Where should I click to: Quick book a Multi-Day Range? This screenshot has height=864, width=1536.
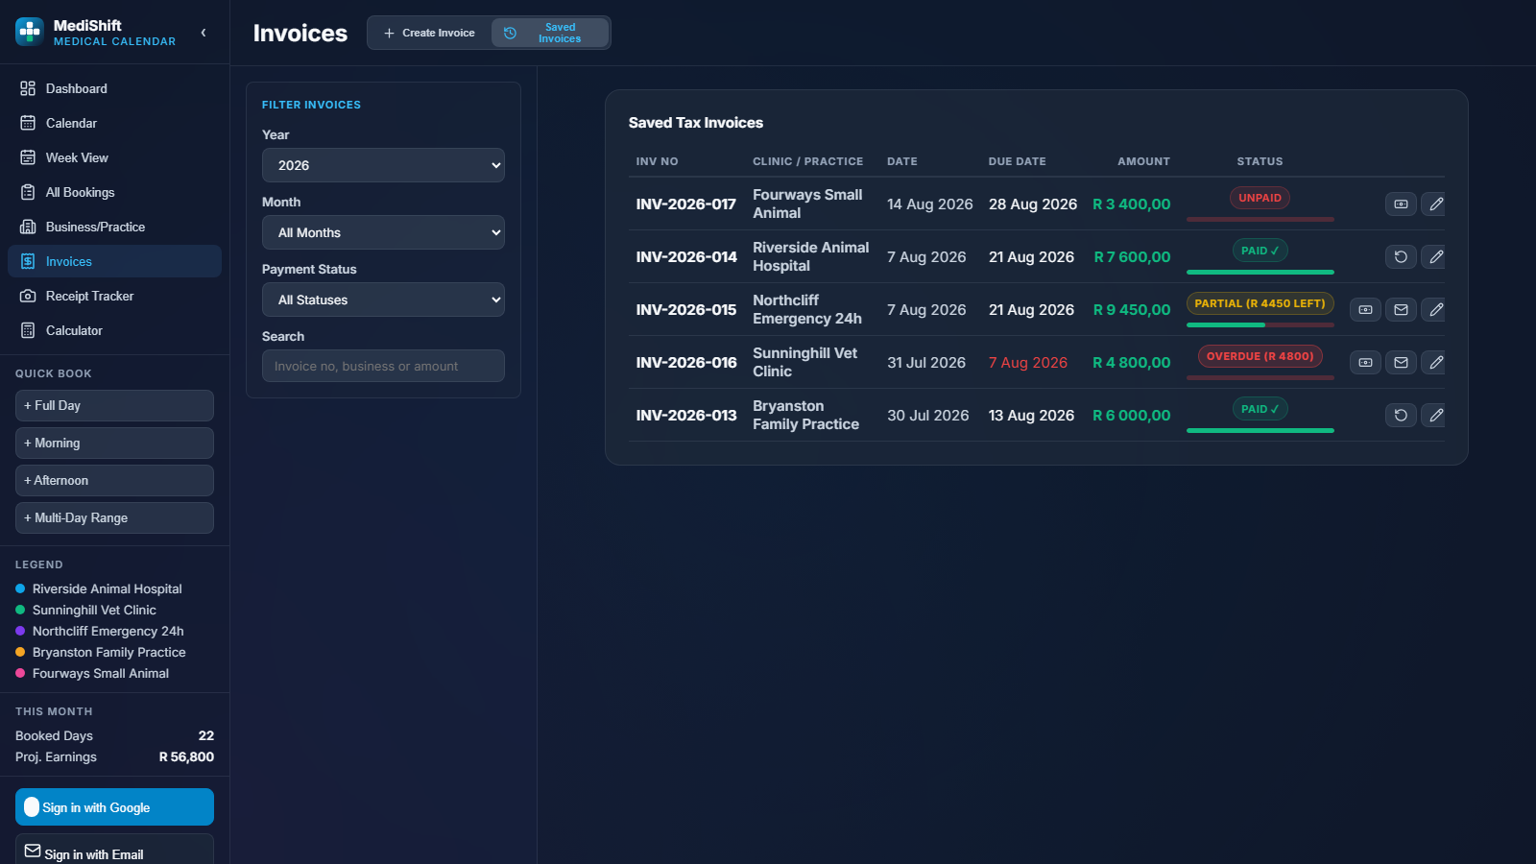(x=114, y=517)
